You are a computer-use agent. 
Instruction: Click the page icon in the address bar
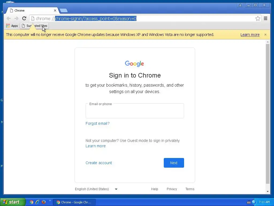click(32, 19)
